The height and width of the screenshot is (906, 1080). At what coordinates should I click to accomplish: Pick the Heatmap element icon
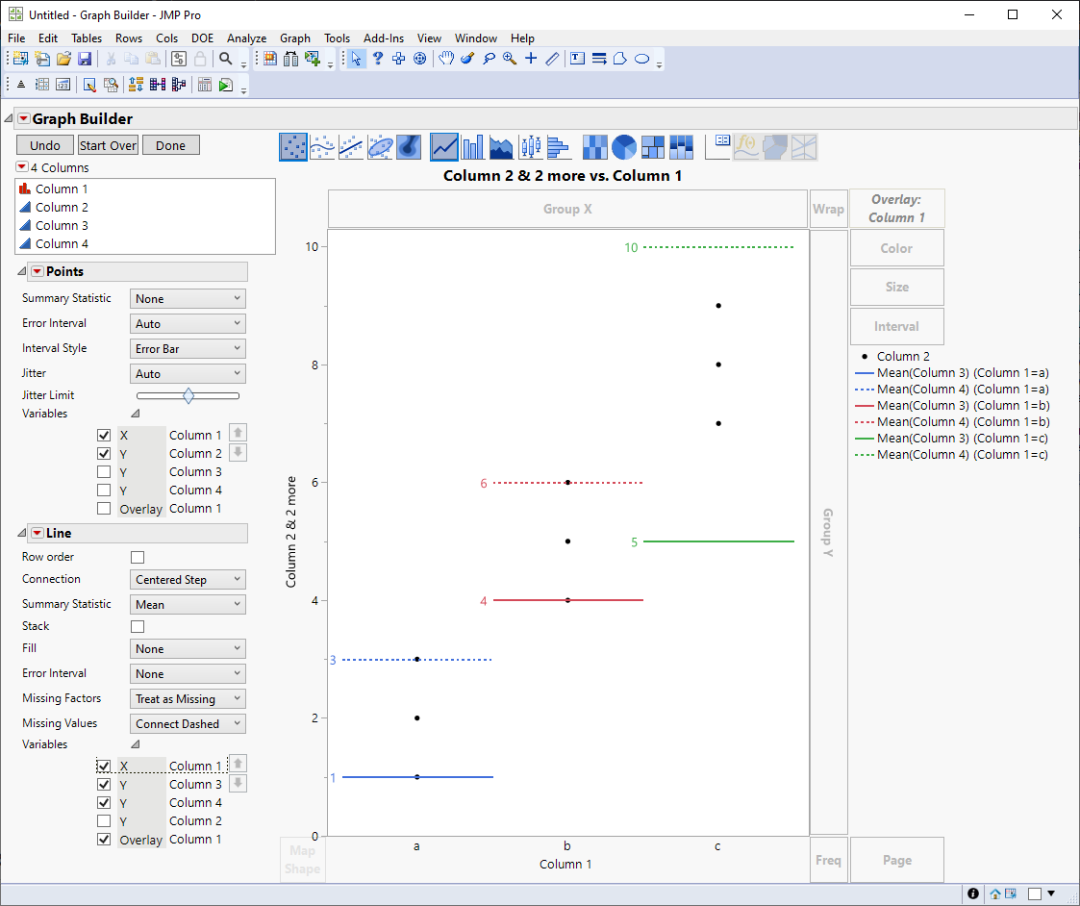(x=595, y=147)
